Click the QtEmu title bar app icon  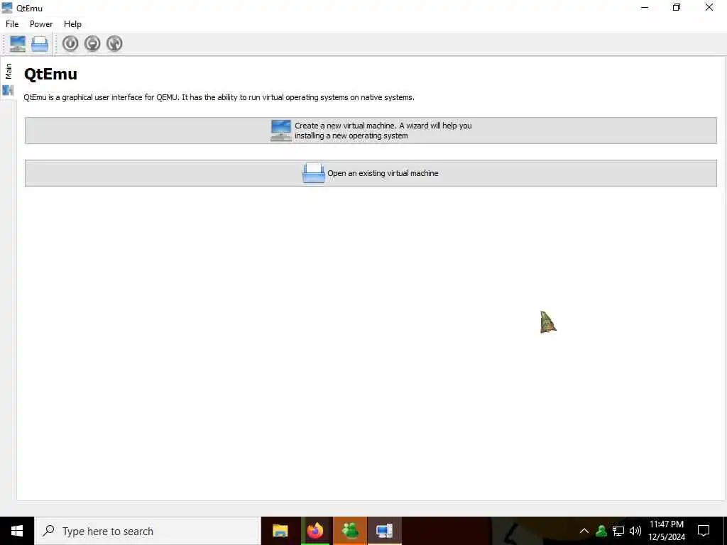[7, 8]
